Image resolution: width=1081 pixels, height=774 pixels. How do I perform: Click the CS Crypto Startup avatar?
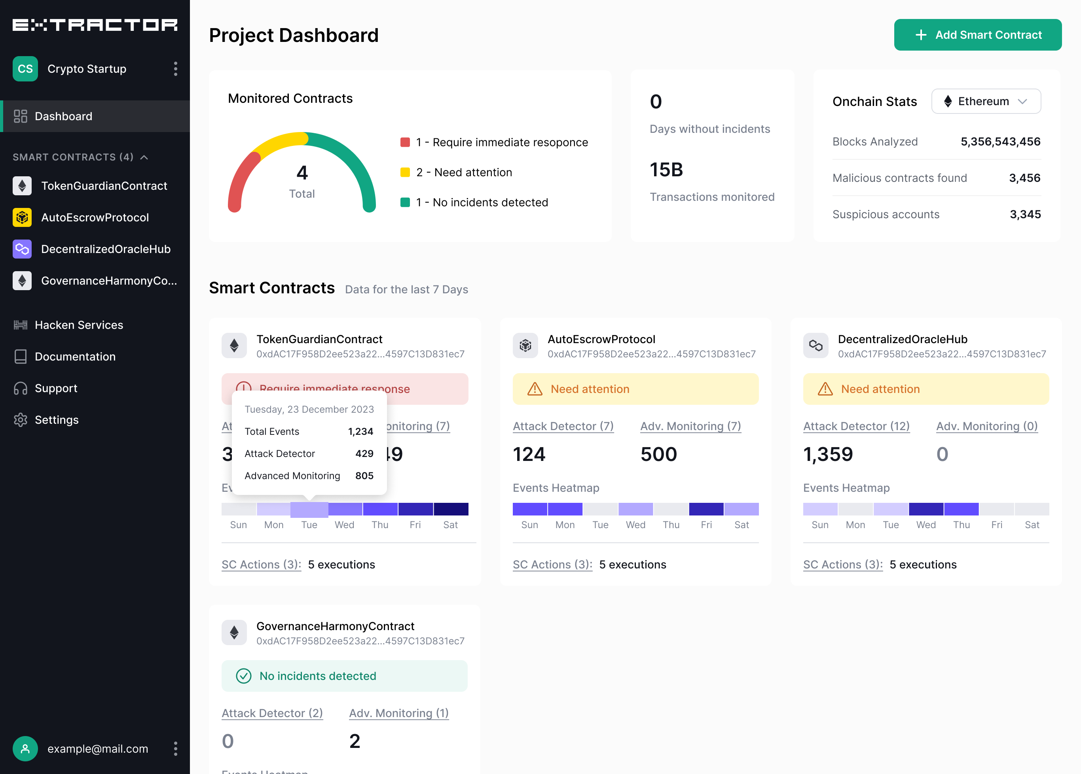[x=25, y=69]
